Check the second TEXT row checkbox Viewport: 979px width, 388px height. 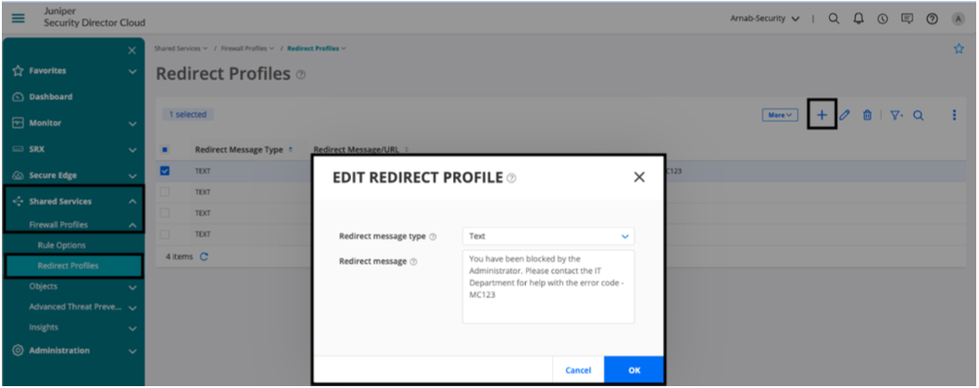pos(165,192)
